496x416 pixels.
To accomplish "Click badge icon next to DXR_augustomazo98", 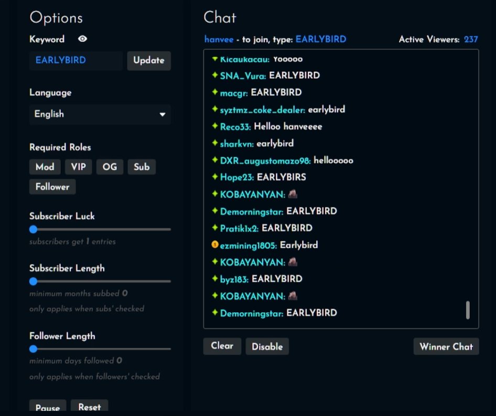I will click(215, 160).
